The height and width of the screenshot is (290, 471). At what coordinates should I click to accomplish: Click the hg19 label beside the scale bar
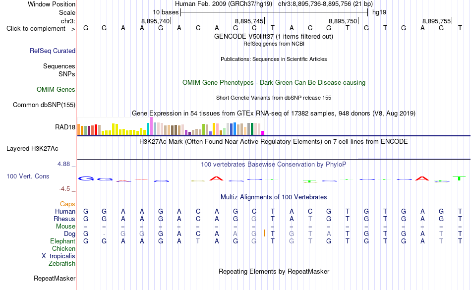(379, 12)
